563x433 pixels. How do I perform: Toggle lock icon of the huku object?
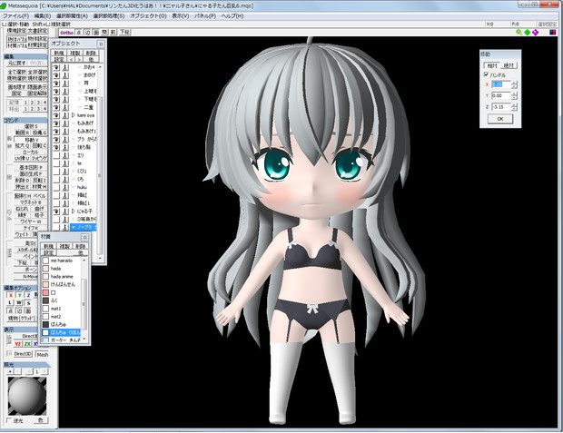[x=65, y=187]
